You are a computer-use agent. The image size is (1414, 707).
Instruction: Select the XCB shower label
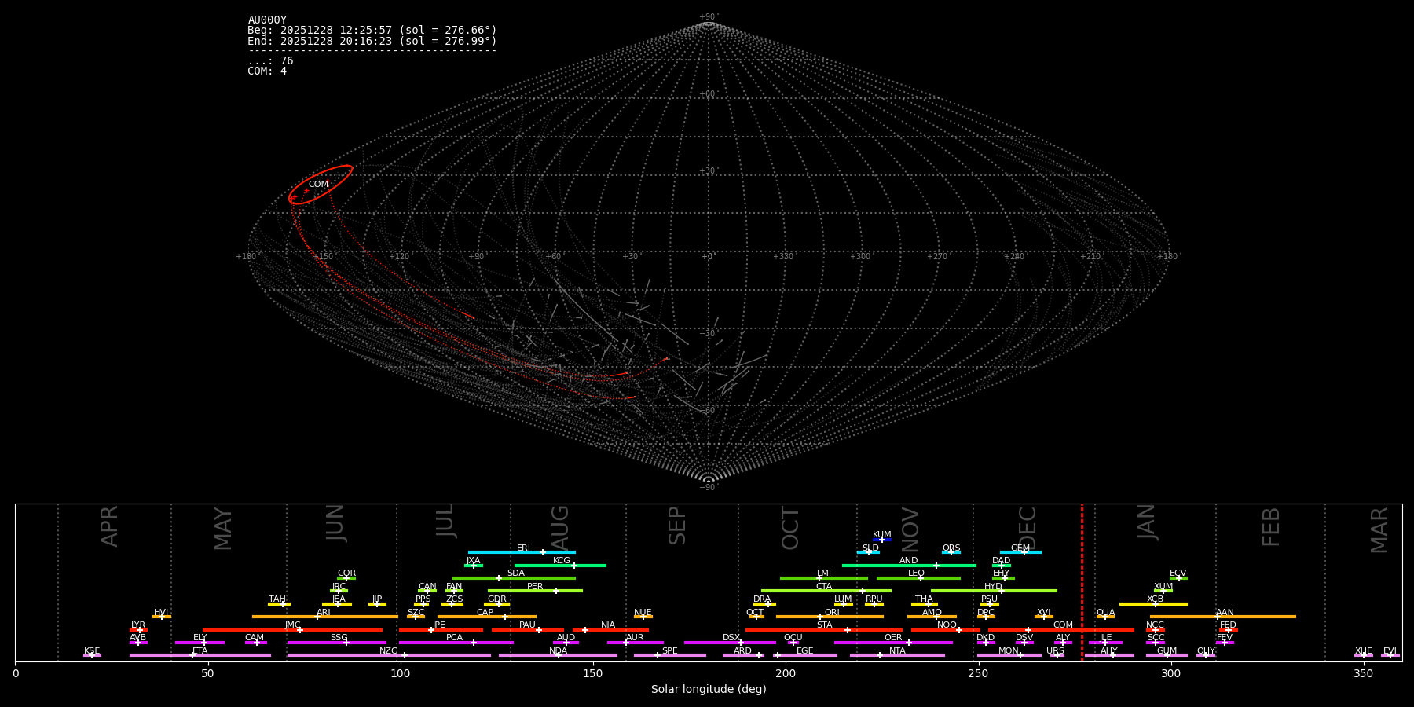click(x=1155, y=599)
